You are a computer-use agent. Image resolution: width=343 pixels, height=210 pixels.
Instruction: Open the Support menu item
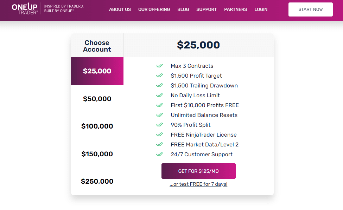click(x=207, y=9)
